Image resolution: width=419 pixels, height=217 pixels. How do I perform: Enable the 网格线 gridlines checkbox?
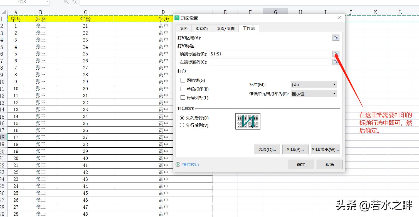[x=183, y=80]
